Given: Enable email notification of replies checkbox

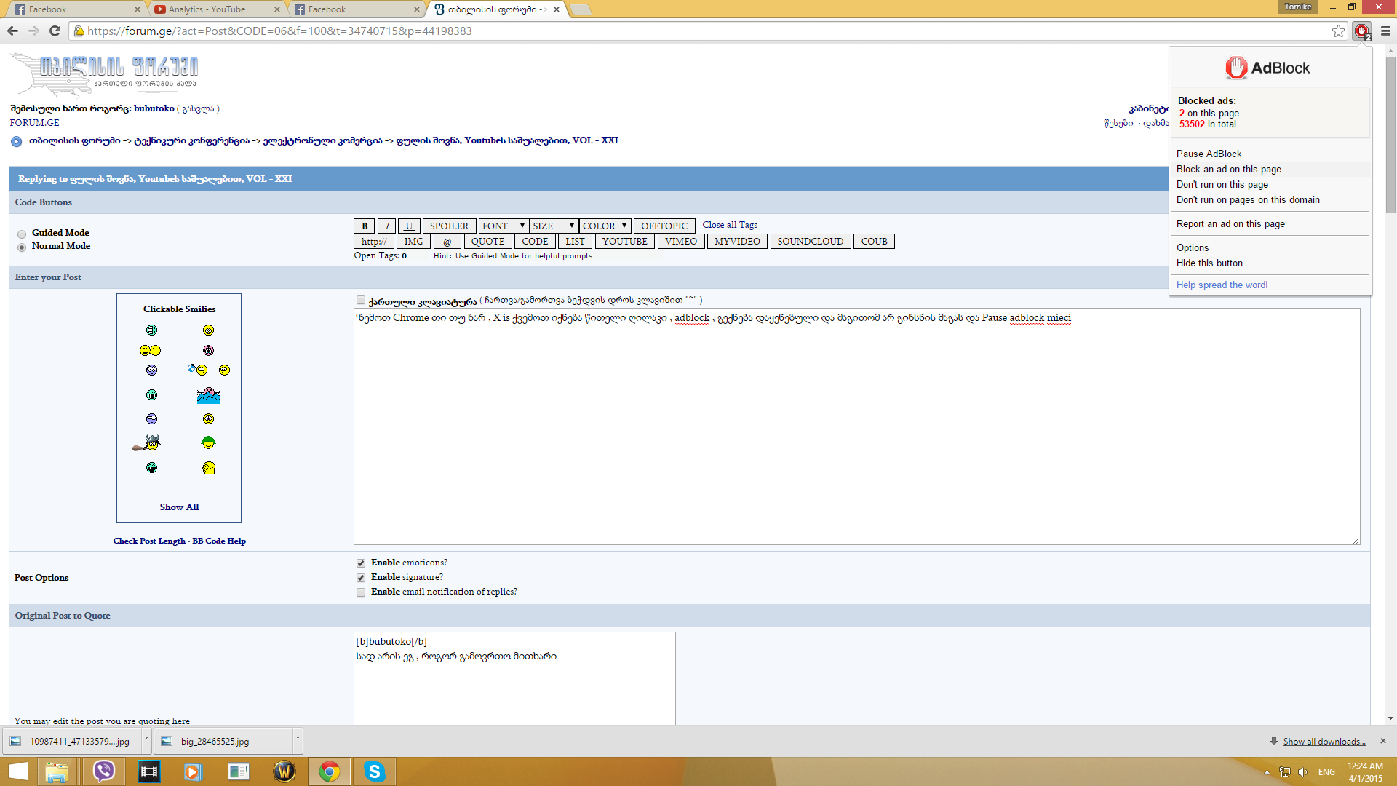Looking at the screenshot, I should (x=361, y=592).
